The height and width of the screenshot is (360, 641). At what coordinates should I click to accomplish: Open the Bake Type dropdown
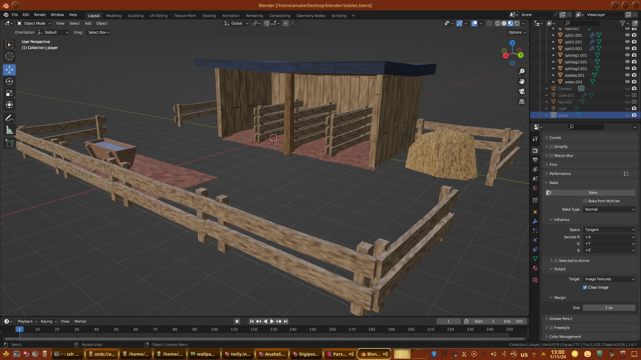[609, 209]
